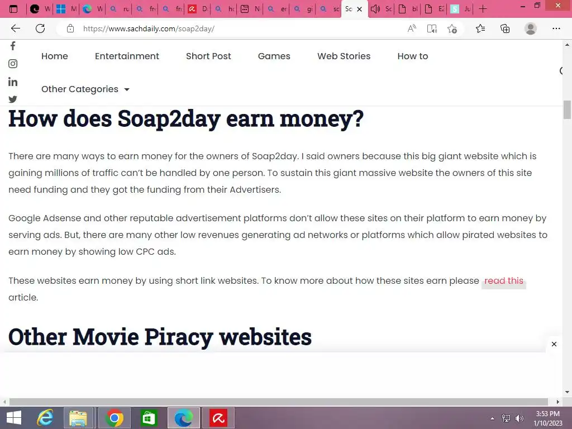The width and height of the screenshot is (572, 429).
Task: Follow the 'read this' article link
Action: (504, 281)
